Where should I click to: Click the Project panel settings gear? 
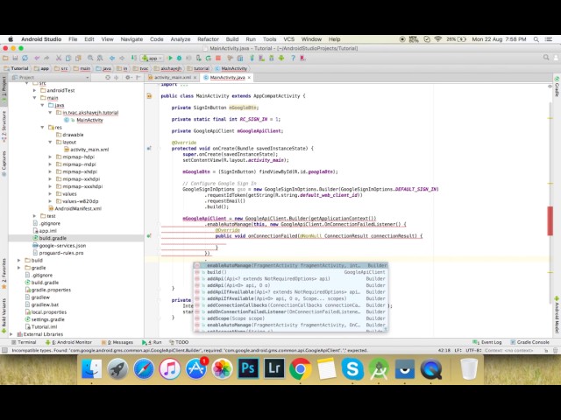click(x=127, y=78)
